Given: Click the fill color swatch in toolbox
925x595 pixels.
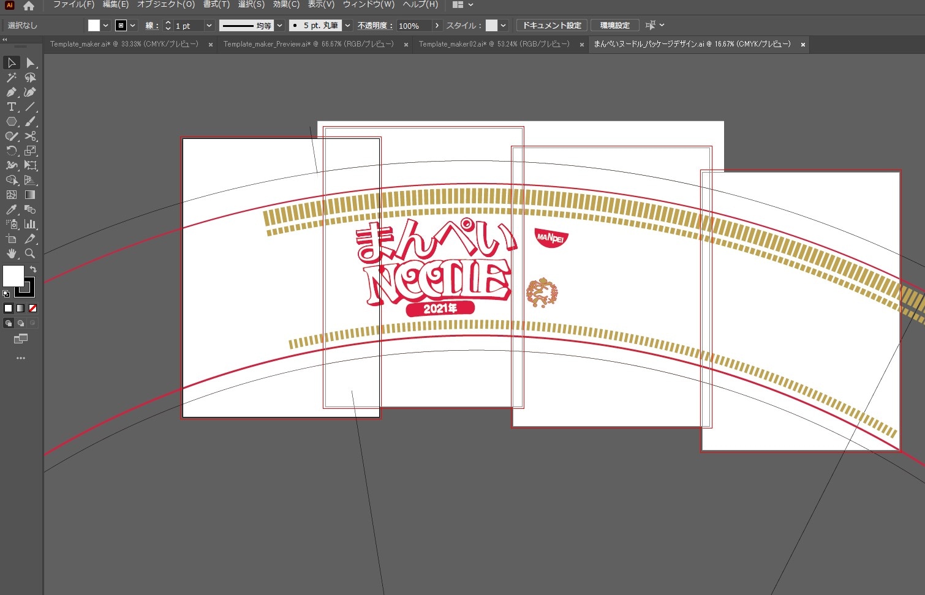Looking at the screenshot, I should coord(13,276).
